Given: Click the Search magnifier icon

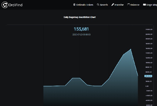Looking at the screenshot, I should [98, 5].
